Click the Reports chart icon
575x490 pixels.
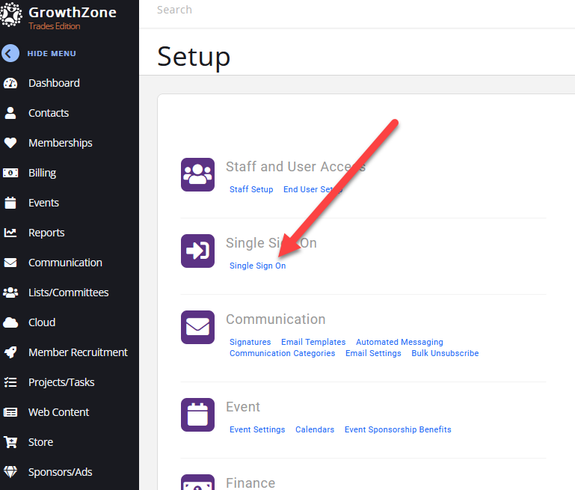click(10, 233)
